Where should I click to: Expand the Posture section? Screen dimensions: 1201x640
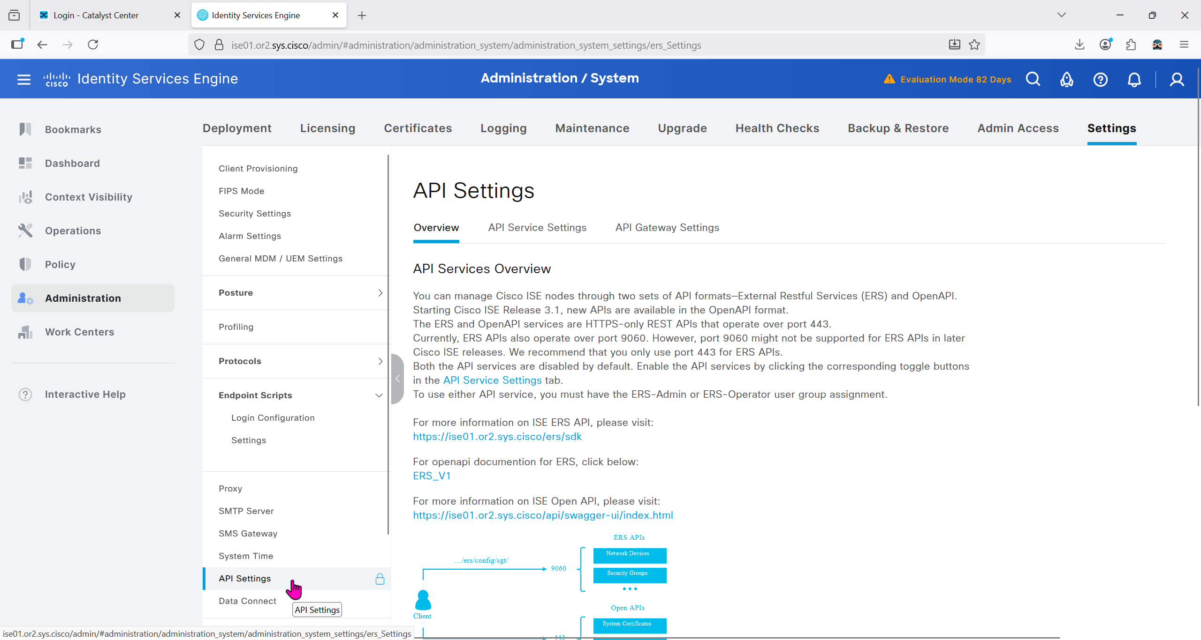tap(380, 293)
